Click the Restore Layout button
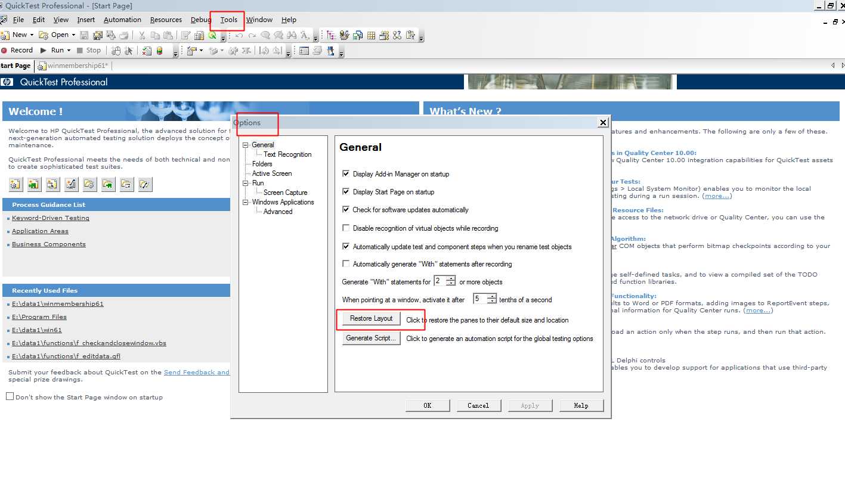Viewport: 845px width, 493px height. coord(371,319)
